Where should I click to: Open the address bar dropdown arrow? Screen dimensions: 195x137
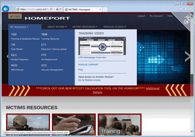point(54,9)
